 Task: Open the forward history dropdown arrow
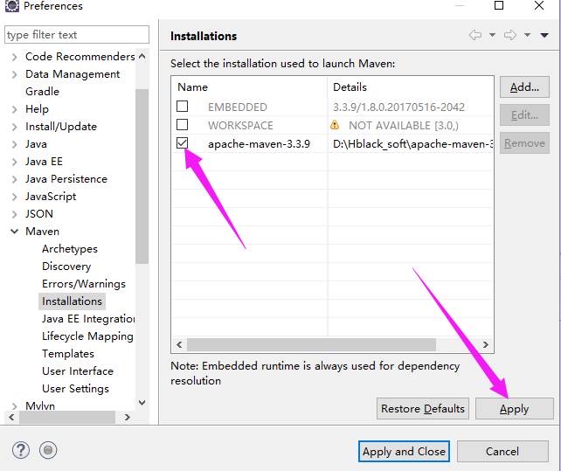(527, 35)
